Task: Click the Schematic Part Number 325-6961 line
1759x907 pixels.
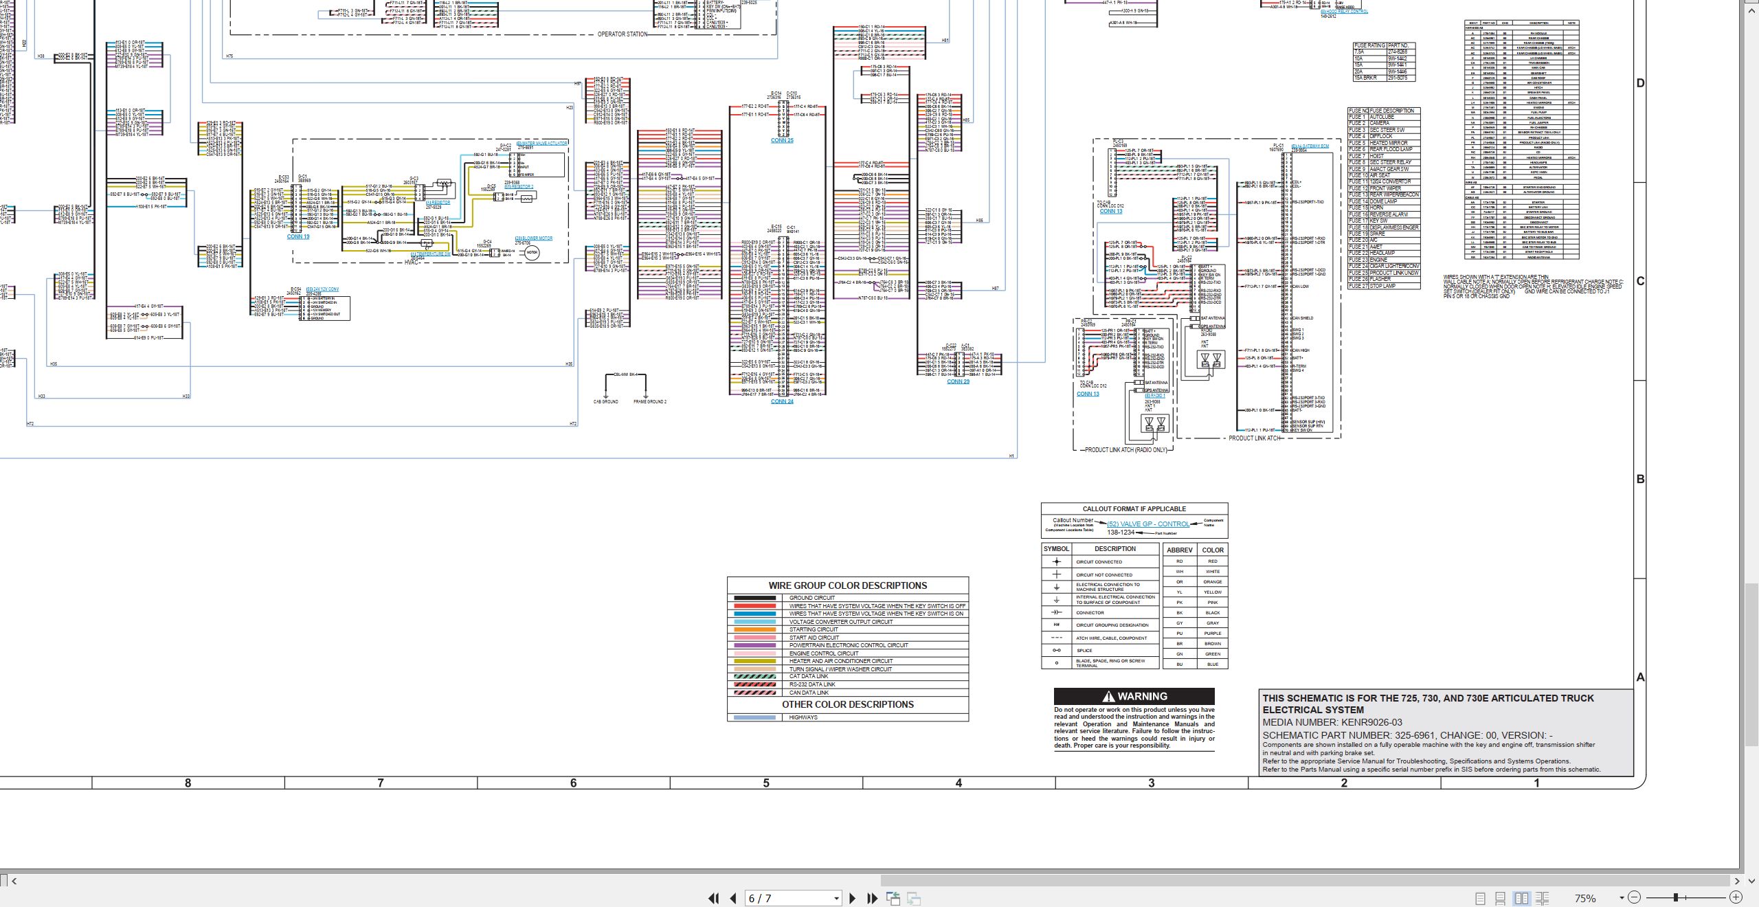Action: (x=1407, y=735)
